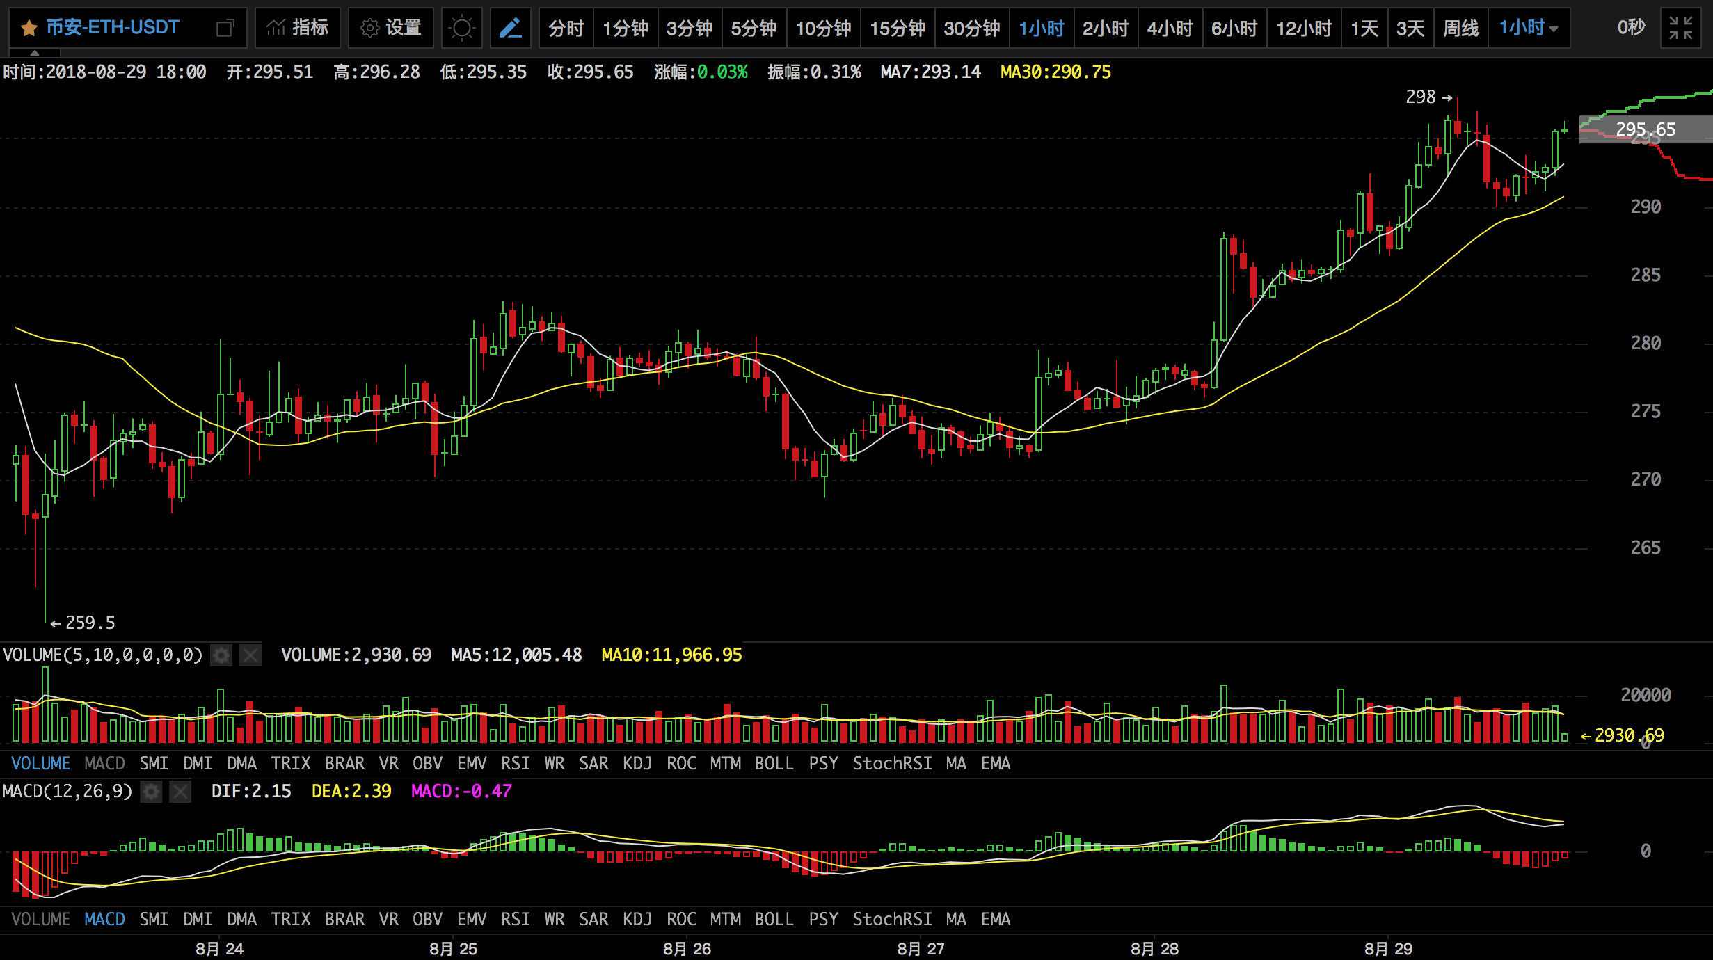Select the 1天 interval
The width and height of the screenshot is (1713, 960).
pos(1364,28)
